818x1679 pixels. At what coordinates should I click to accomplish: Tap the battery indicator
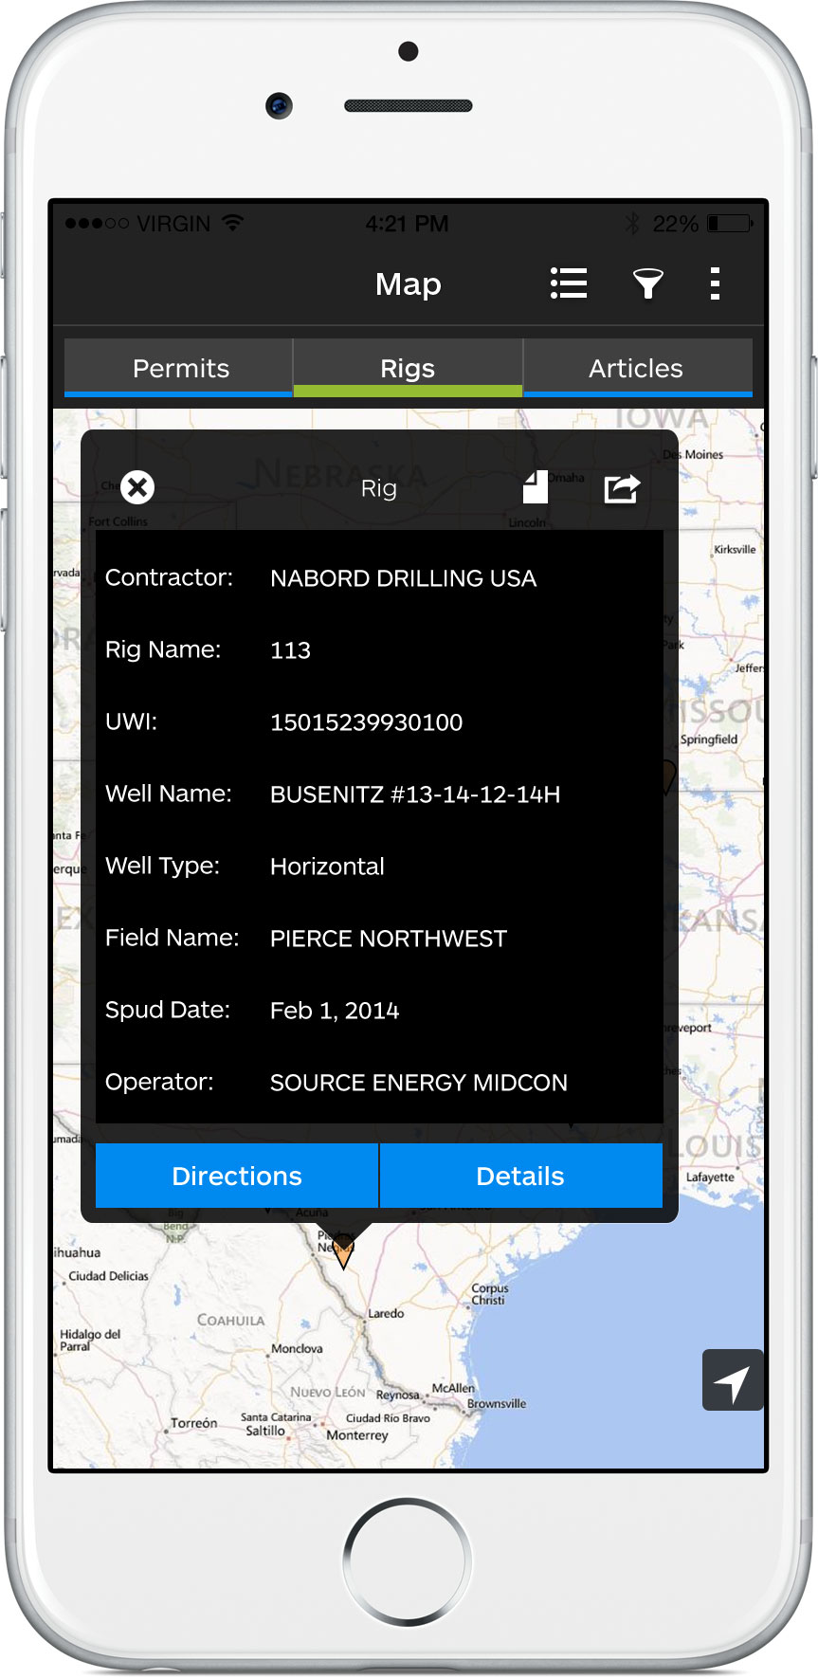pos(730,224)
